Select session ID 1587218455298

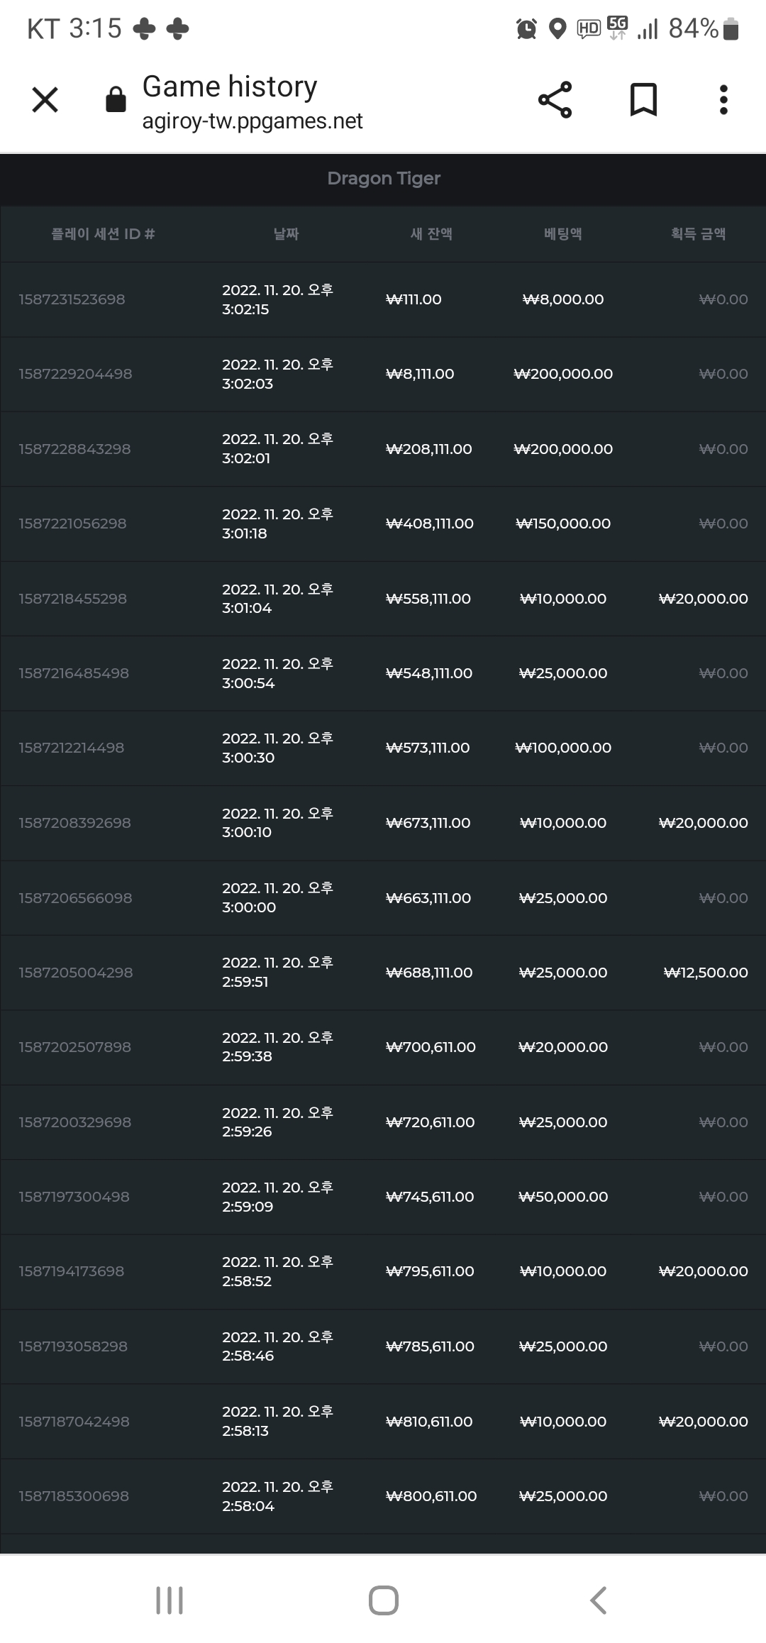[x=72, y=599]
